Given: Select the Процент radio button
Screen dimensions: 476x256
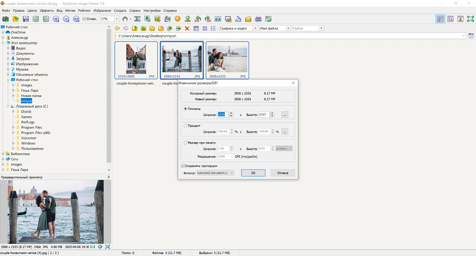Looking at the screenshot, I should click(x=186, y=126).
